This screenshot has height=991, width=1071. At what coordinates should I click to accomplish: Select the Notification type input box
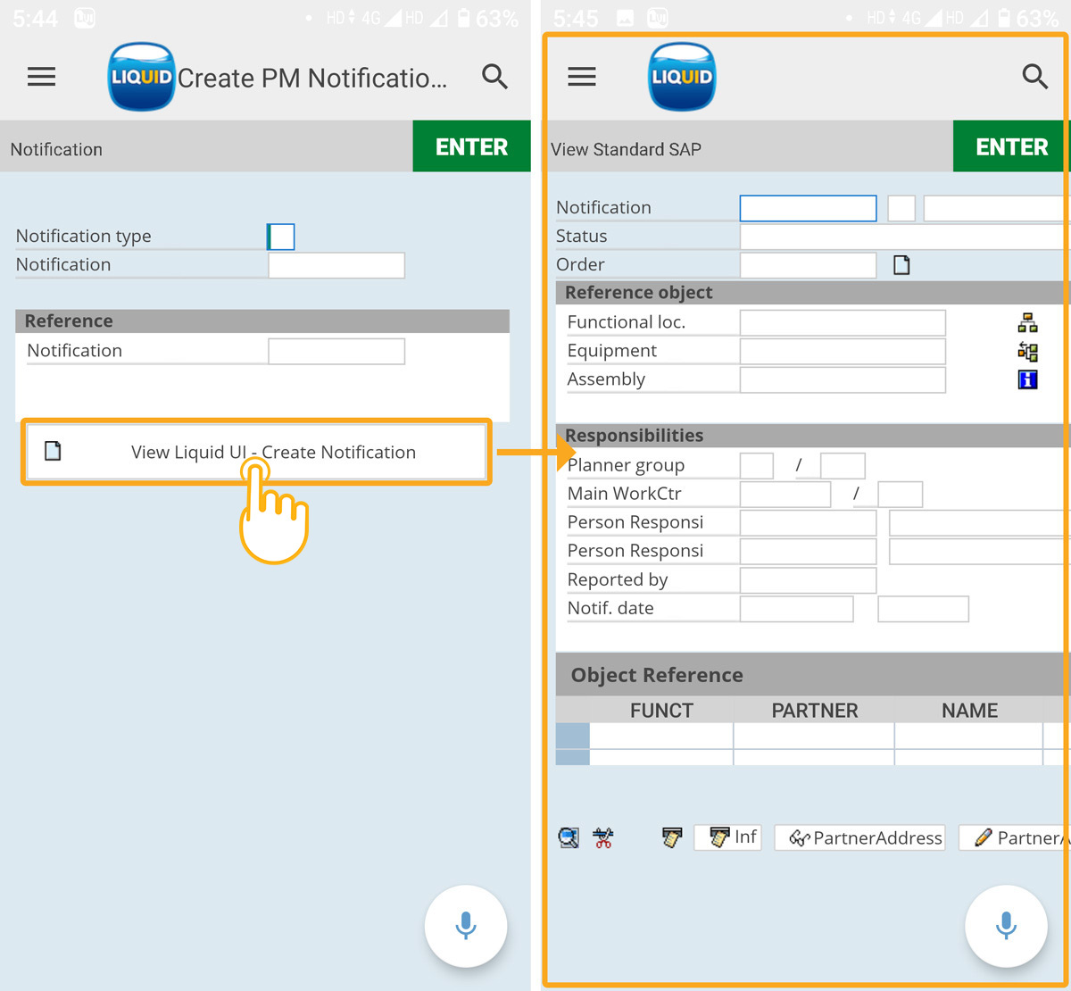click(281, 237)
